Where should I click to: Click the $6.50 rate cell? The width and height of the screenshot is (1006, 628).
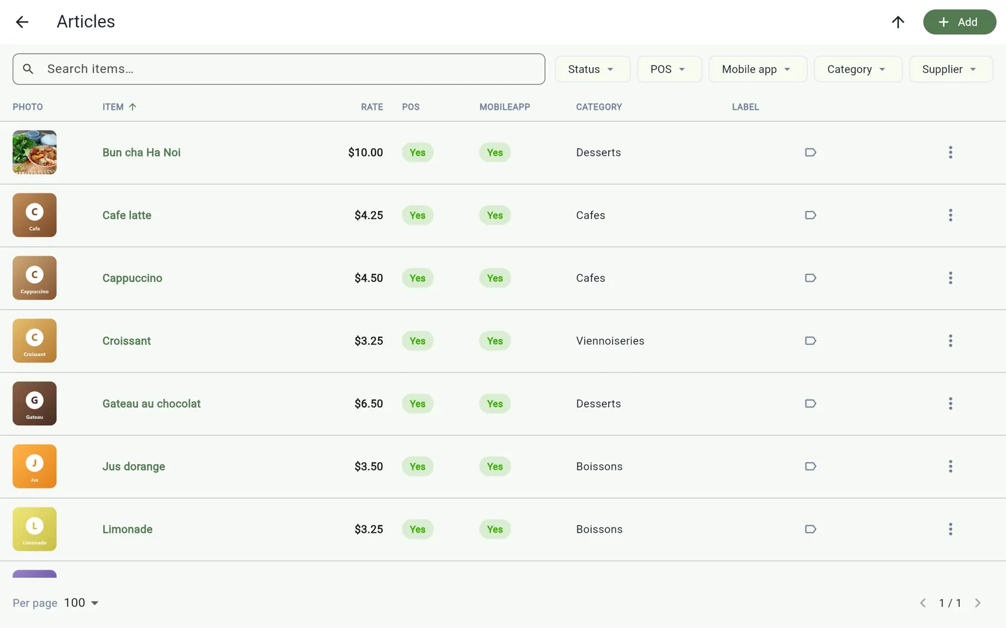tap(368, 404)
